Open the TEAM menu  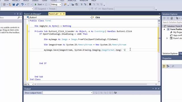tap(44, 1)
